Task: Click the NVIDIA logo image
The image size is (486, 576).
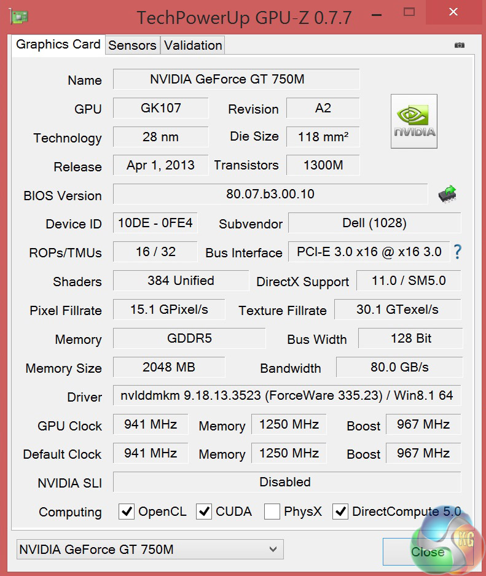Action: (x=414, y=121)
